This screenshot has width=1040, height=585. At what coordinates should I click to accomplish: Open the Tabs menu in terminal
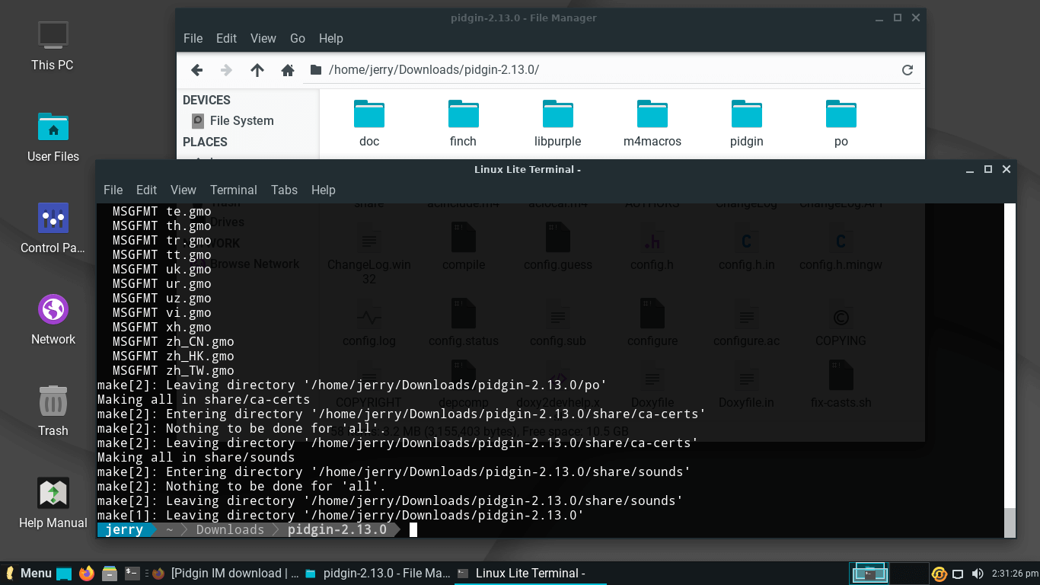(284, 190)
